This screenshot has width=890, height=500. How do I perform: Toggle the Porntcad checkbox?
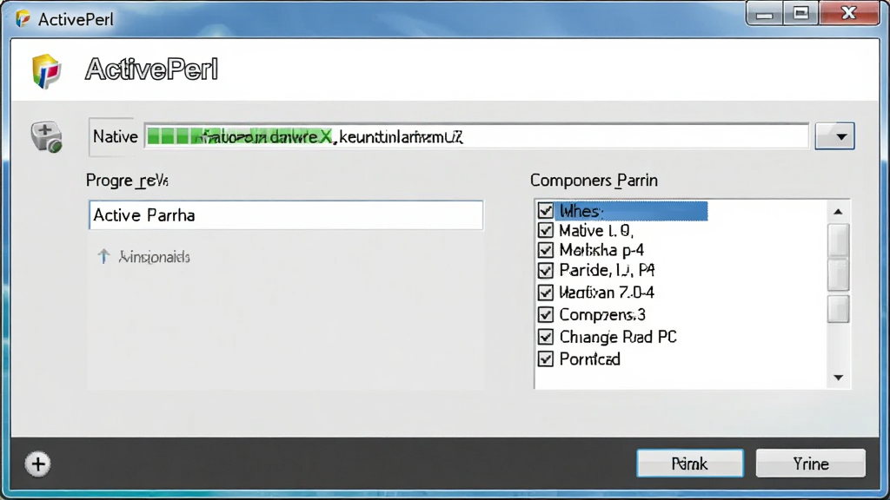tap(546, 359)
